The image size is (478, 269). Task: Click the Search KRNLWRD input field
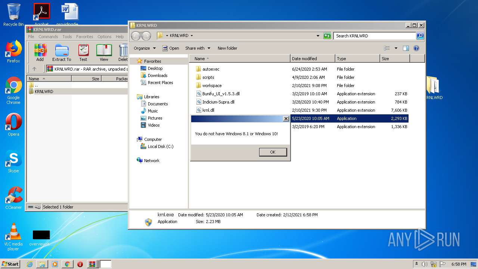pyautogui.click(x=375, y=36)
